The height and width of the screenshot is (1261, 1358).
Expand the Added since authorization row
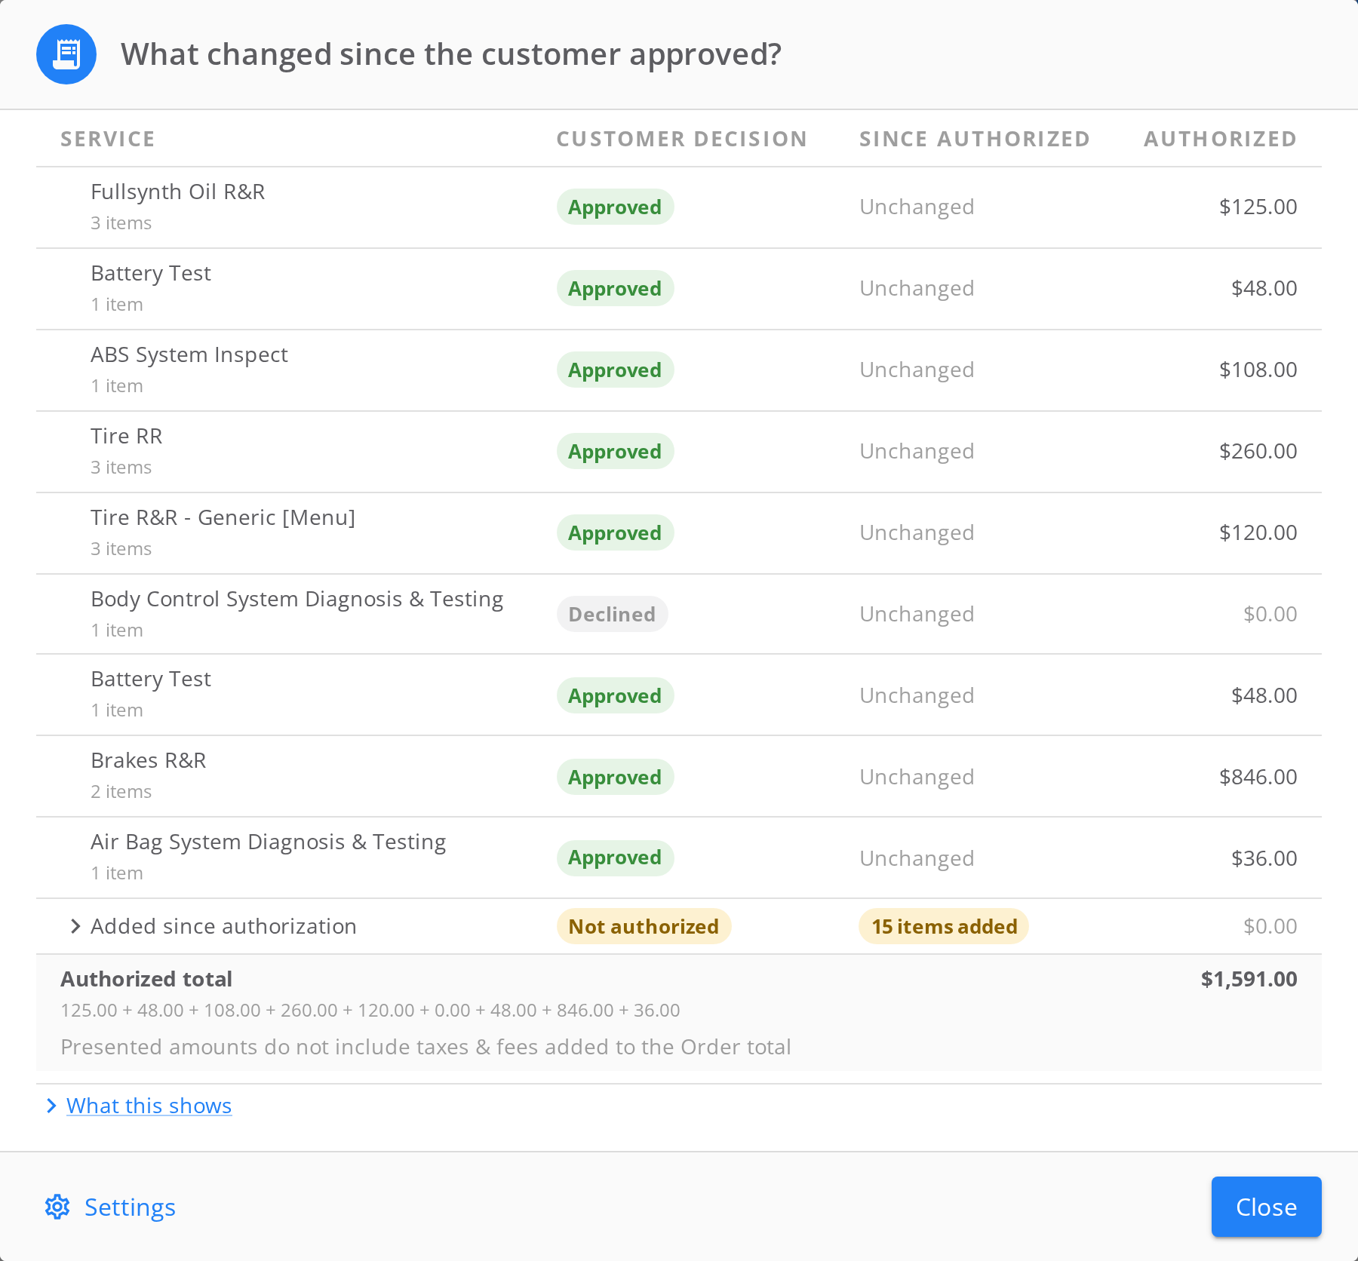tap(75, 926)
